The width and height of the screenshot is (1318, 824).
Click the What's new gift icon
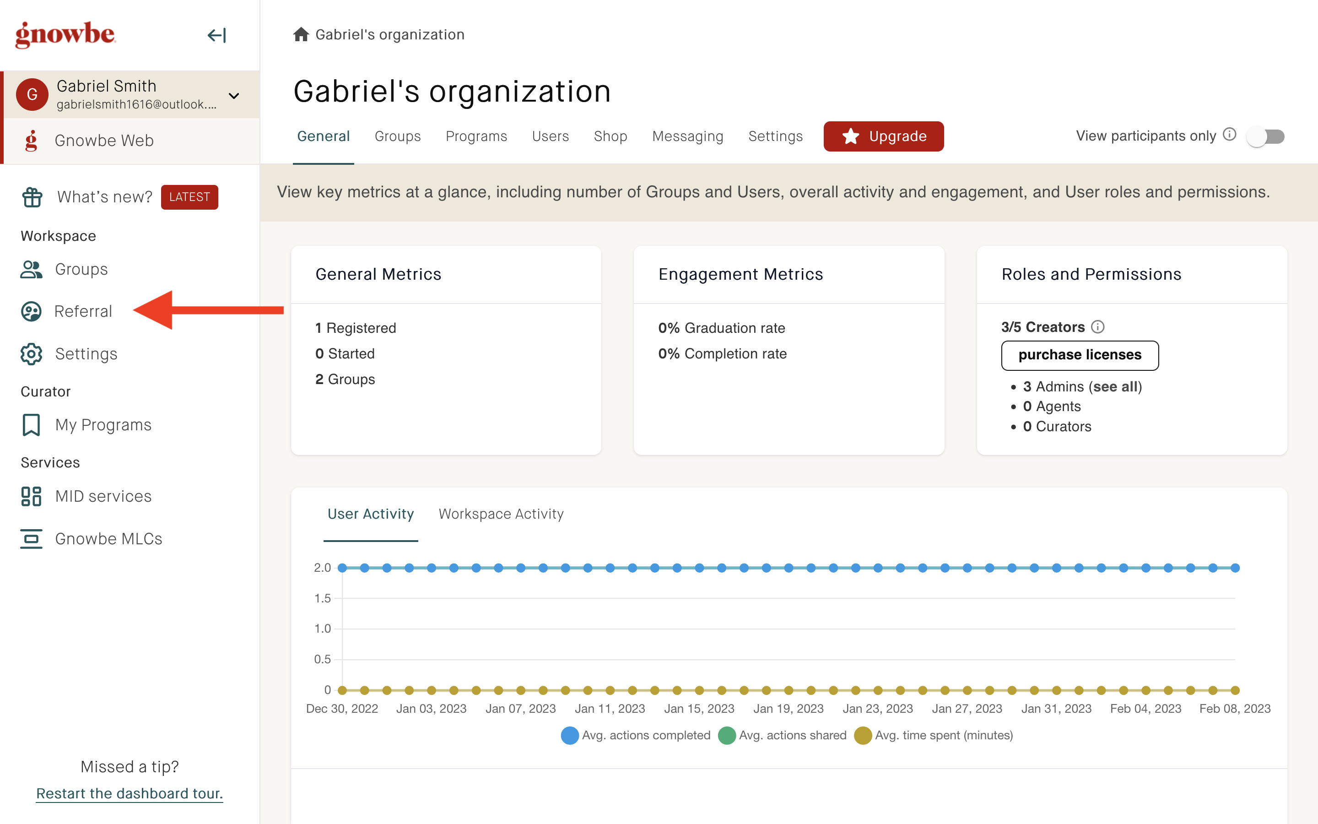pyautogui.click(x=32, y=197)
